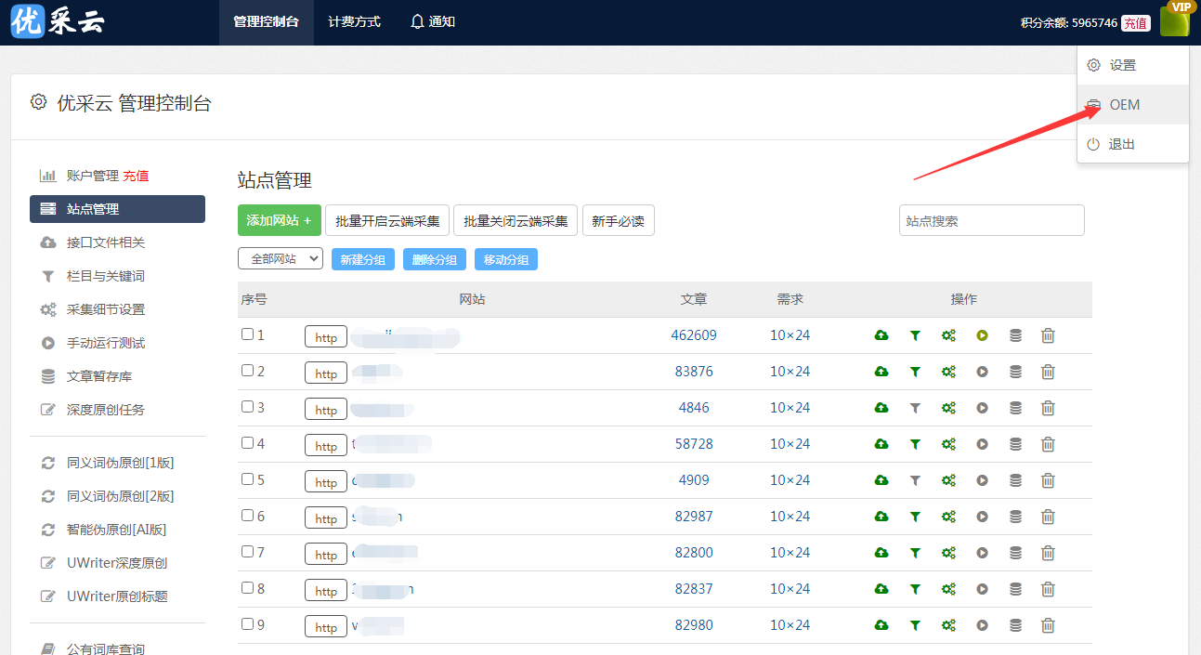Click the database stack icon in row 4
The width and height of the screenshot is (1201, 655).
(x=1015, y=444)
